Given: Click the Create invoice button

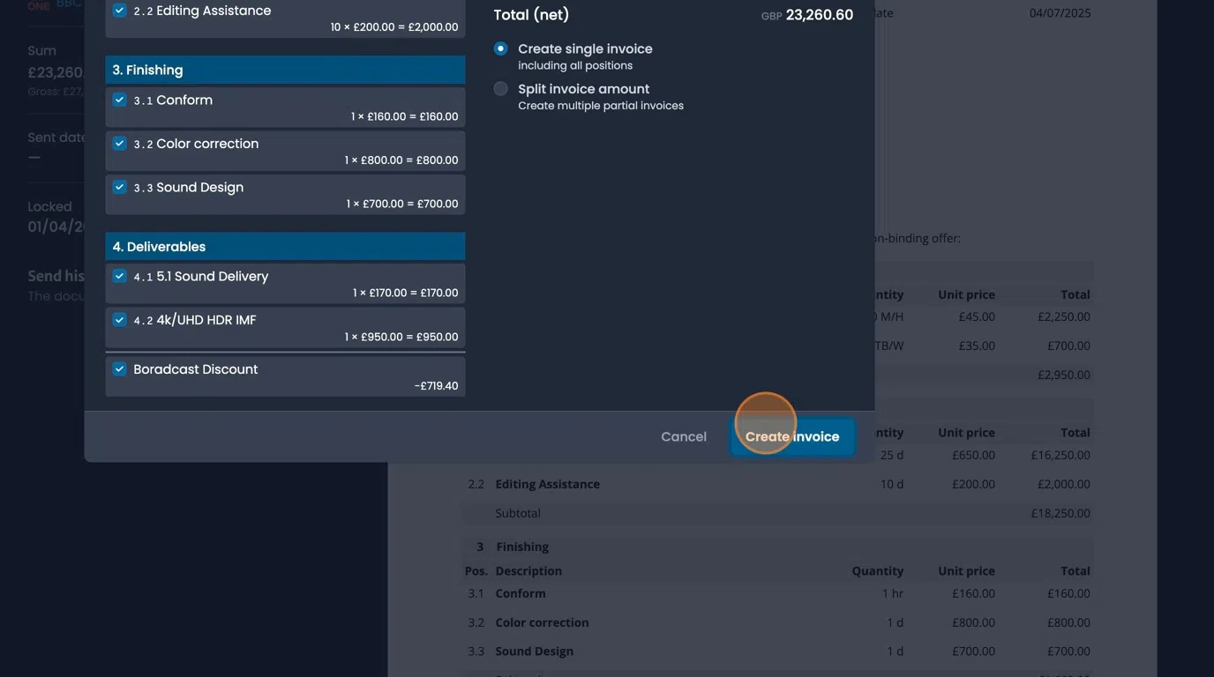Looking at the screenshot, I should click(791, 435).
